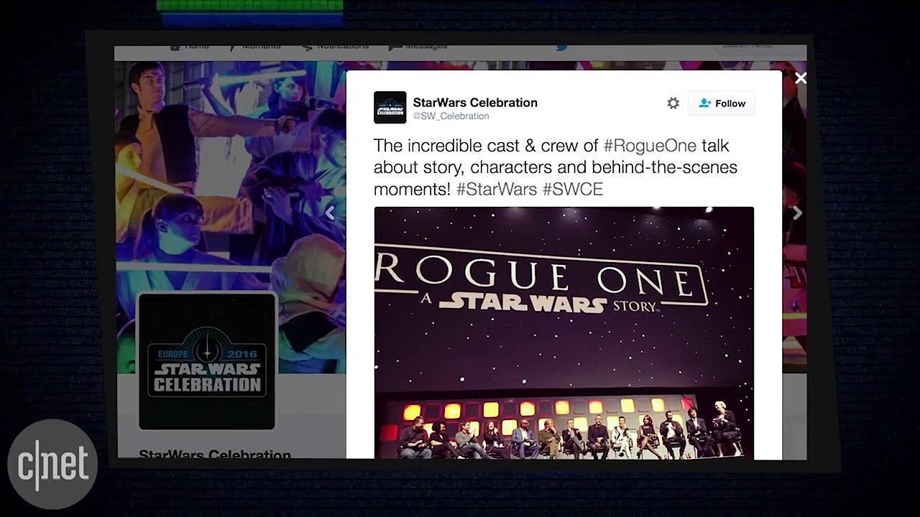Image resolution: width=920 pixels, height=517 pixels.
Task: Open the #RogueOne hashtag
Action: (x=650, y=146)
